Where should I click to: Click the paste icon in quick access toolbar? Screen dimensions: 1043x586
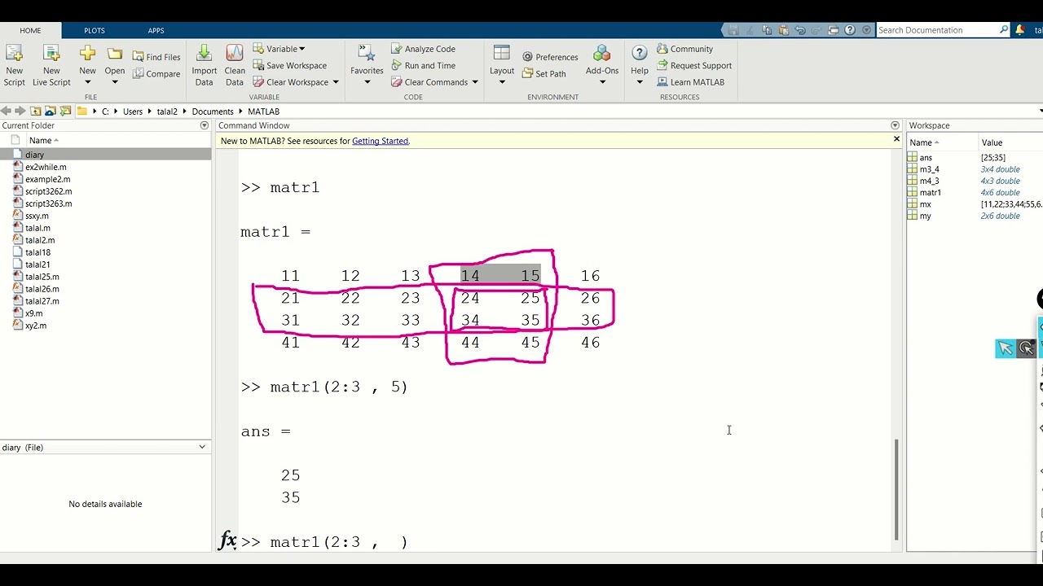click(784, 30)
